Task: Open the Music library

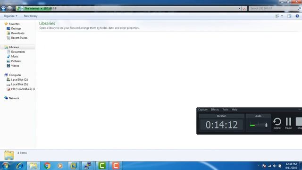Action: pos(15,57)
